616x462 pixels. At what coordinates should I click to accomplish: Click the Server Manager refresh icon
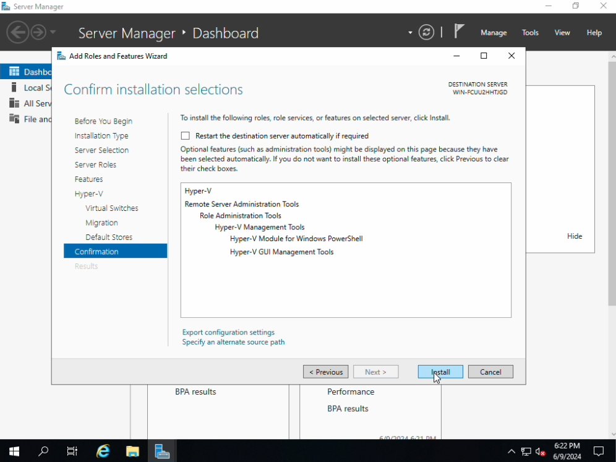(x=426, y=32)
